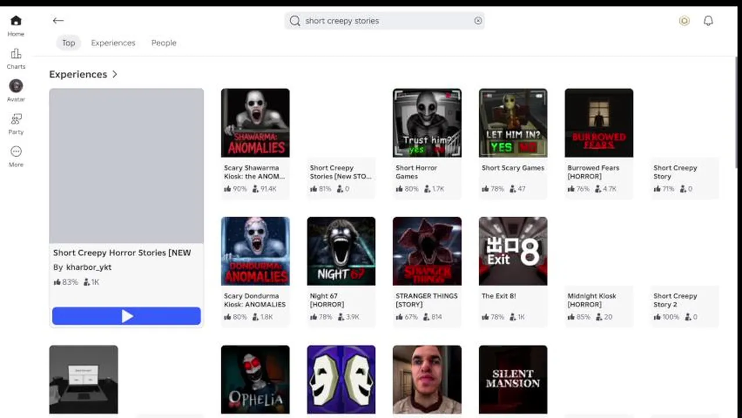Open Short Creepy Horror Stories [NEW title
The image size is (742, 418).
(x=122, y=253)
